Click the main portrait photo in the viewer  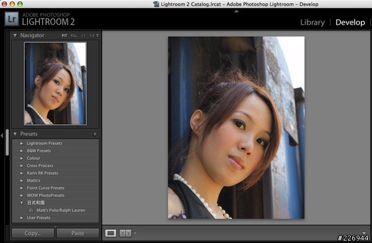point(236,127)
